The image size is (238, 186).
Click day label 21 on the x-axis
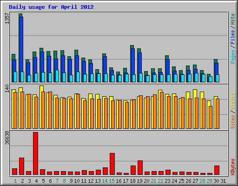[153, 181]
